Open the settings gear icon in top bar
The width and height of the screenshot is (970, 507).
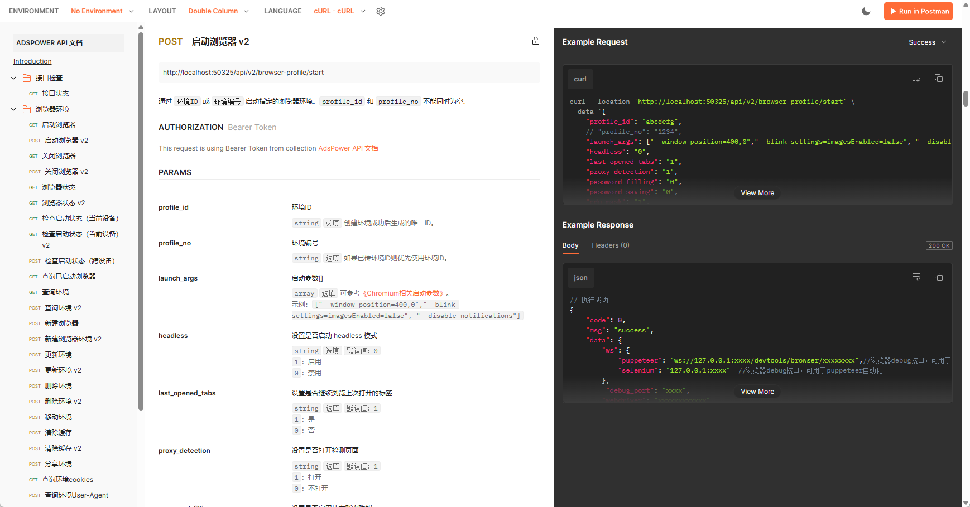coord(381,11)
